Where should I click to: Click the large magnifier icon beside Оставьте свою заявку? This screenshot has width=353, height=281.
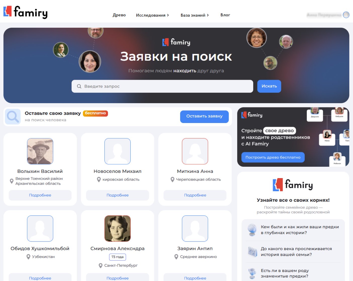[x=13, y=116]
